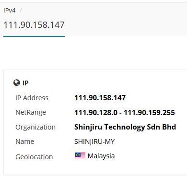Viewport: 187px width, 177px height.
Task: Click the word Technology in the organization name
Action: pyautogui.click(x=125, y=127)
